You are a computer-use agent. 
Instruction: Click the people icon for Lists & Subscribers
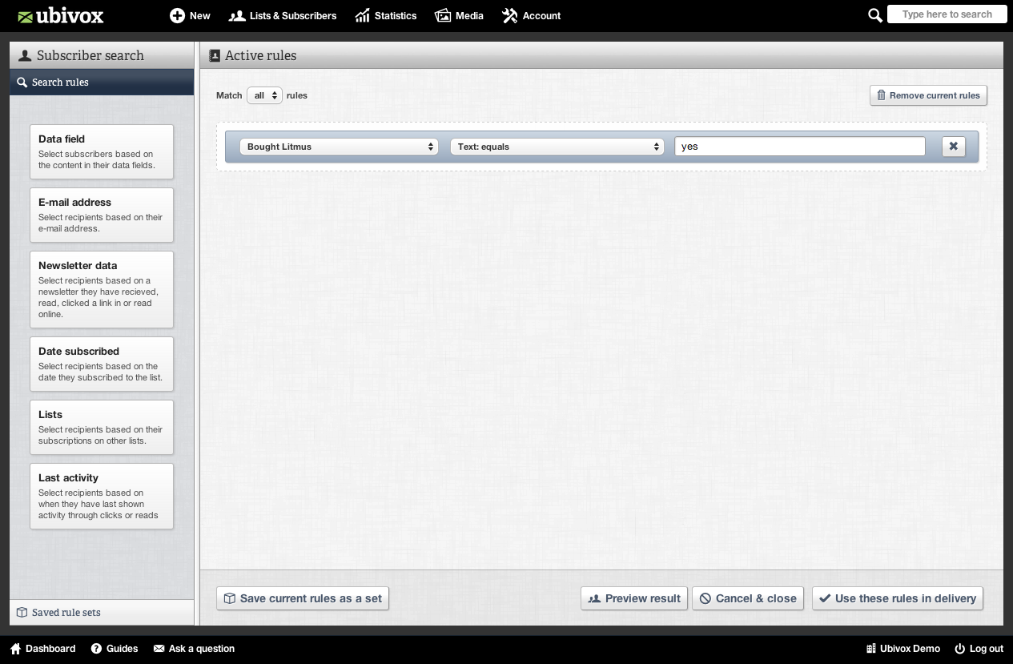pos(236,15)
